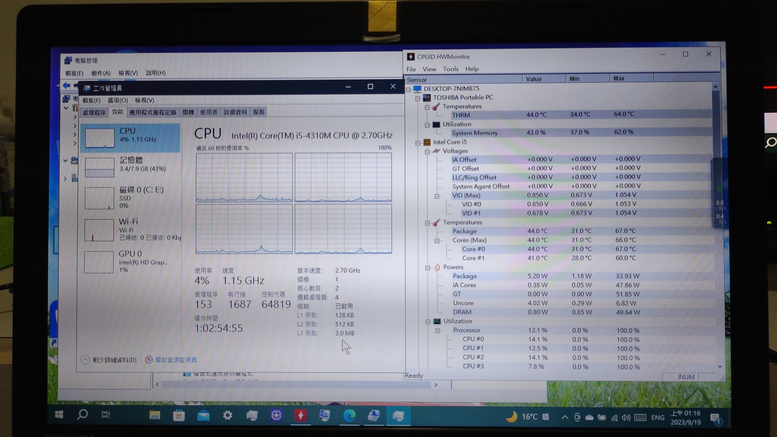Open 檔案(F) menu in Computer Management window

tap(74, 73)
